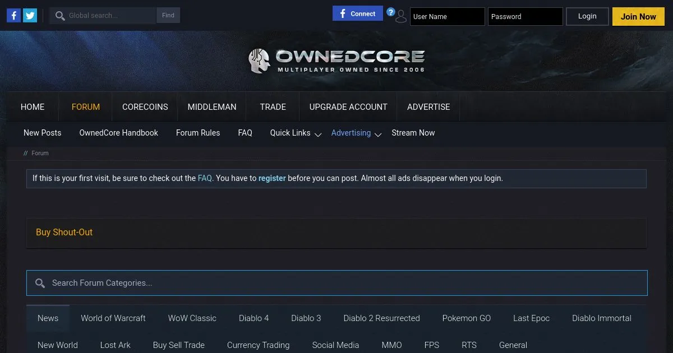Select the New World category tab
This screenshot has width=673, height=353.
58,345
